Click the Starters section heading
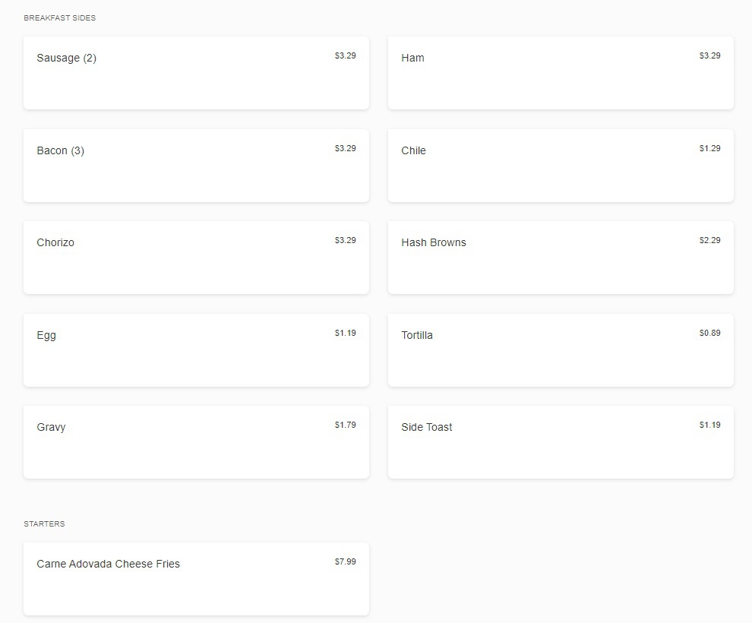The width and height of the screenshot is (752, 623). click(x=44, y=523)
